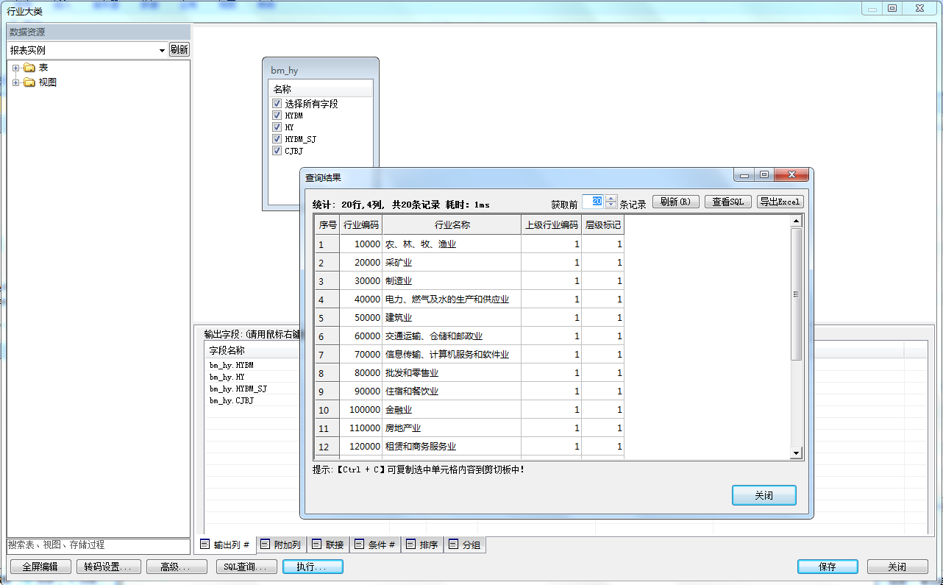Click the 表 folder icon in tree
This screenshot has height=585, width=943.
coord(29,68)
